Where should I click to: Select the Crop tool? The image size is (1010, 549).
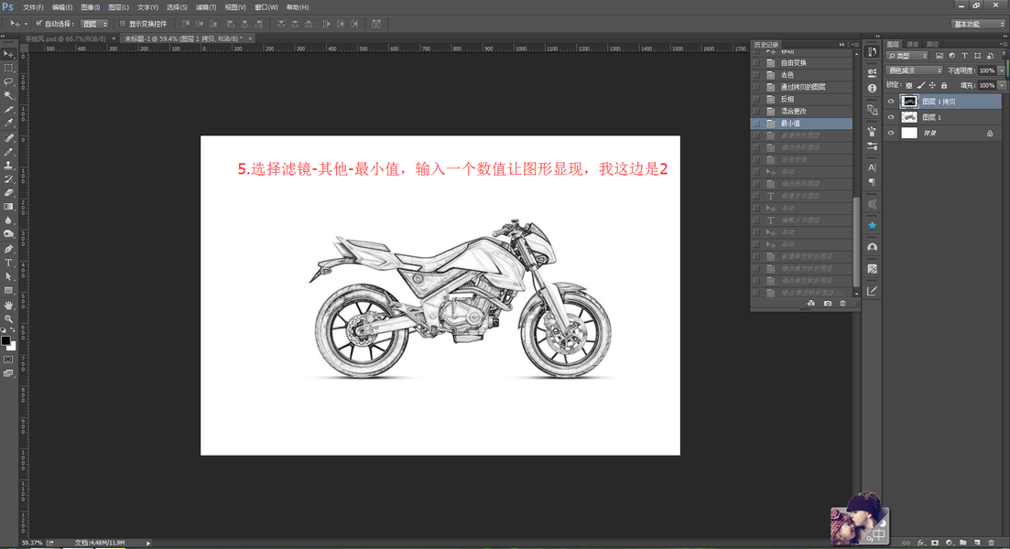(8, 110)
